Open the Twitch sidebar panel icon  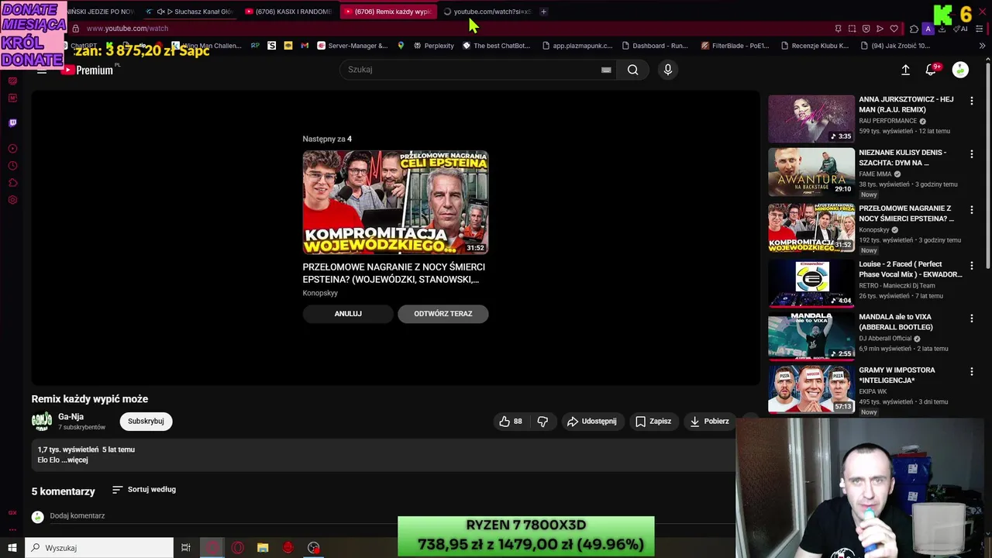pos(12,122)
